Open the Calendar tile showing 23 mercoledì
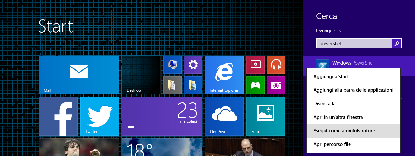 point(162,116)
